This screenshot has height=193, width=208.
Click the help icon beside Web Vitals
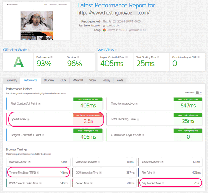116,50
